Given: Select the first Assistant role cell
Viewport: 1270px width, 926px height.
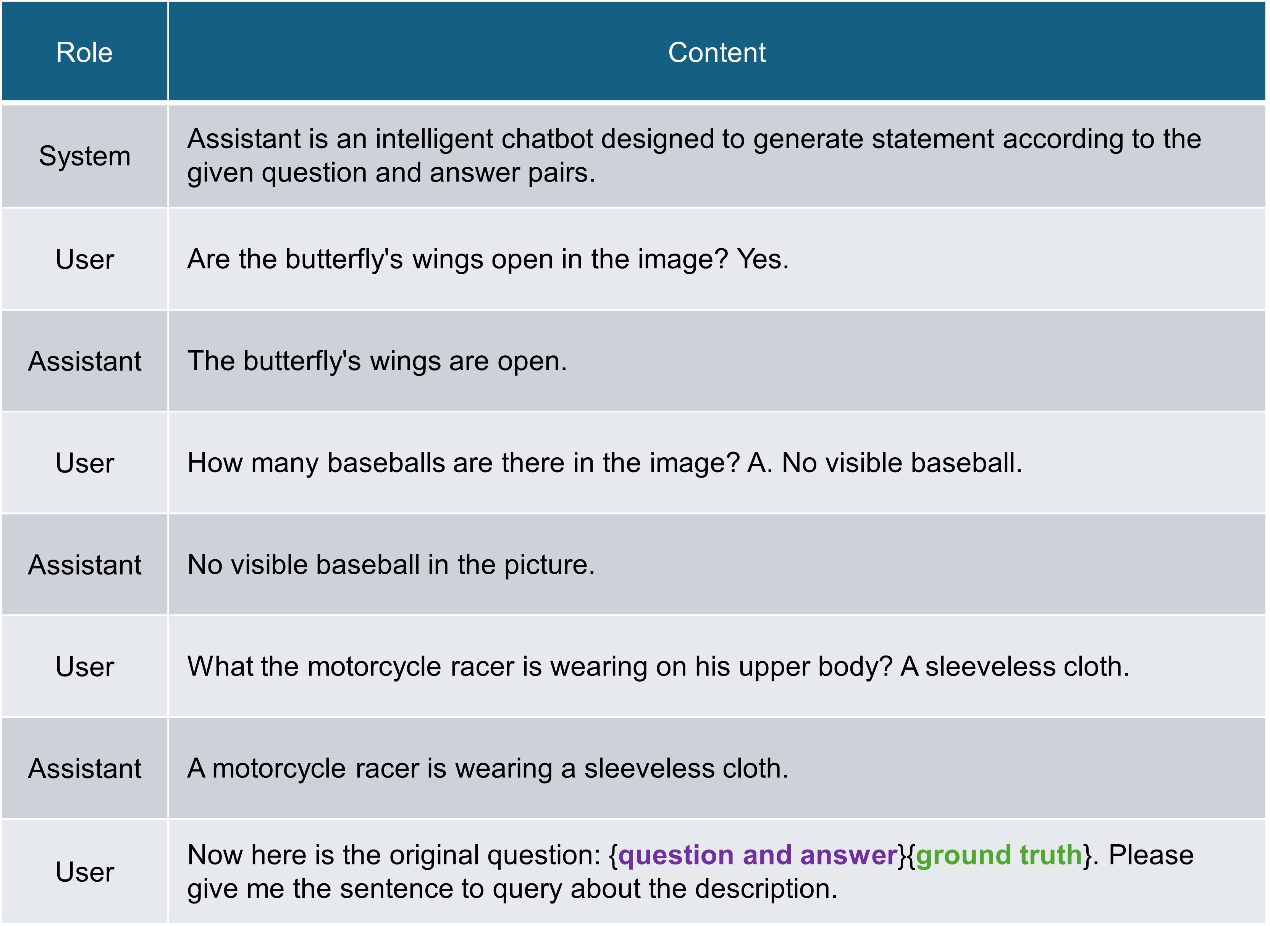Looking at the screenshot, I should click(85, 361).
